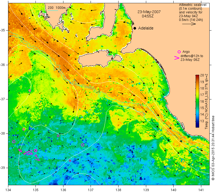The width and height of the screenshot is (215, 193).
Task: Click the (0.1m contours) legend line
Action: point(191,9)
